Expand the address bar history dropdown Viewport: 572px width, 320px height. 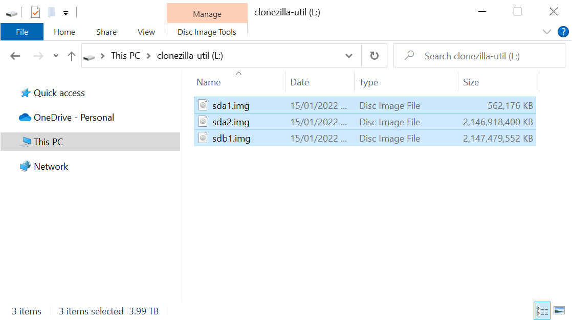tap(349, 56)
